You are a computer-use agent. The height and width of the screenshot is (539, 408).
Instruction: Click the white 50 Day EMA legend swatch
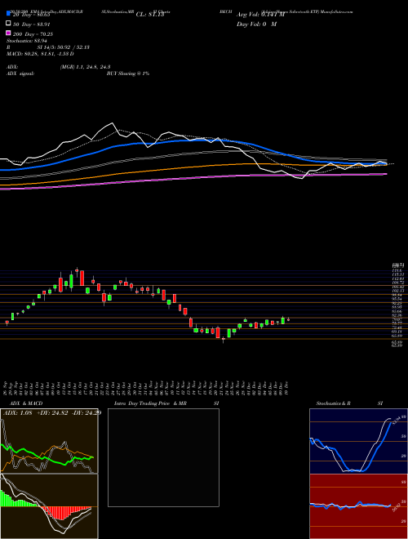point(8,24)
